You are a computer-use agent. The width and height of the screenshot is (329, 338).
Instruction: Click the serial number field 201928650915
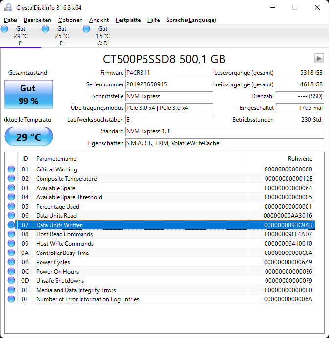click(x=169, y=84)
